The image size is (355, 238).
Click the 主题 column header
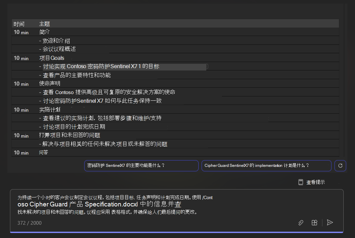[44, 24]
